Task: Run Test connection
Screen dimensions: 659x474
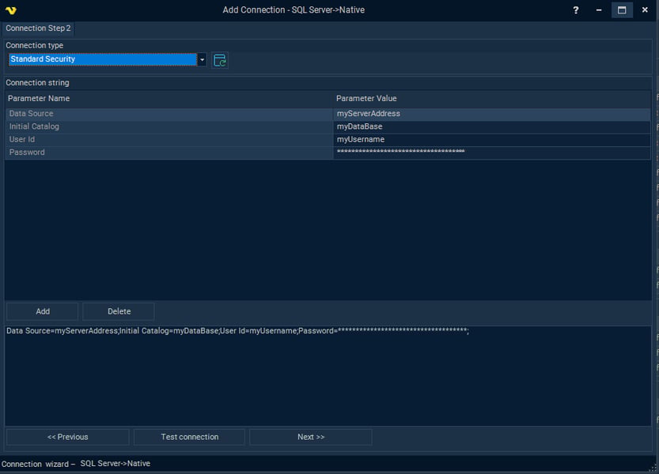Action: click(189, 436)
